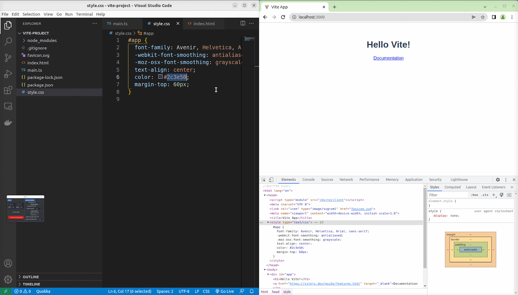
Task: Toggle the device toolbar in DevTools
Action: coord(271,180)
